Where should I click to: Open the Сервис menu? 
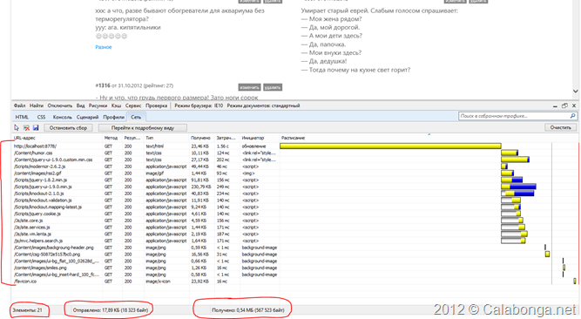click(x=133, y=105)
